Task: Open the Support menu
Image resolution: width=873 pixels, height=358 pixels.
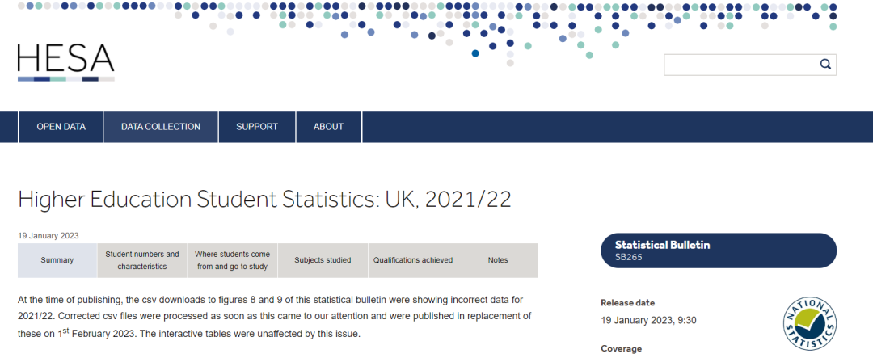Action: pos(256,127)
